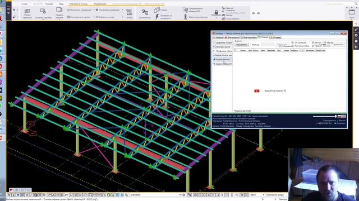Click the padlock locks icon
The width and height of the screenshot is (359, 201).
216,12
